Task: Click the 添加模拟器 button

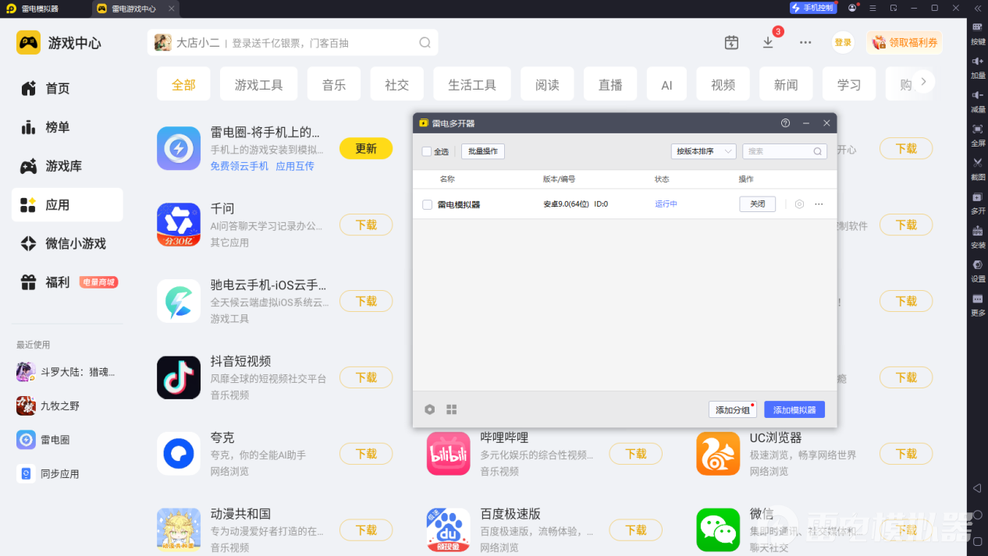Action: 794,409
